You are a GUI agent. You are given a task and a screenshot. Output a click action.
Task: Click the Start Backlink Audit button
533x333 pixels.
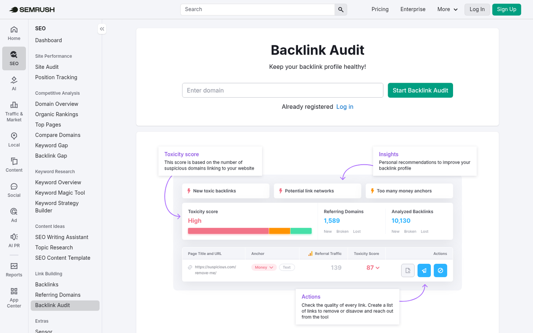pos(420,90)
